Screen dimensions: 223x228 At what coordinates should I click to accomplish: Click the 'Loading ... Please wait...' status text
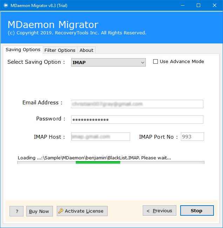pos(94,158)
